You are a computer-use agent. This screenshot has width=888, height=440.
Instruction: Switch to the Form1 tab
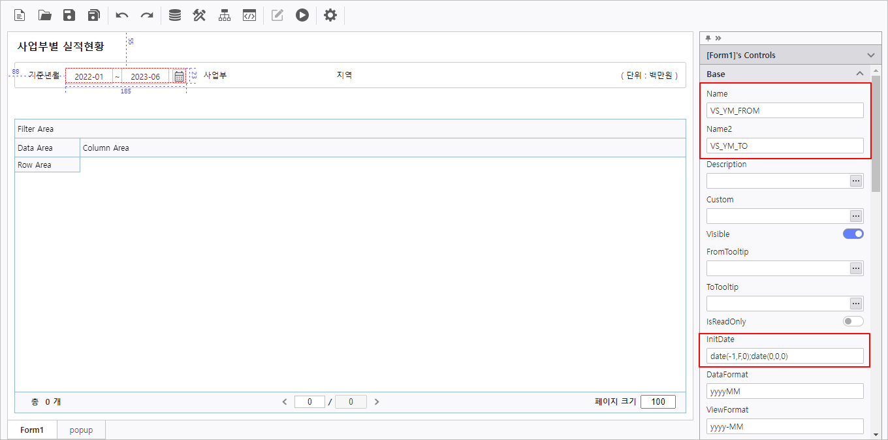(32, 430)
